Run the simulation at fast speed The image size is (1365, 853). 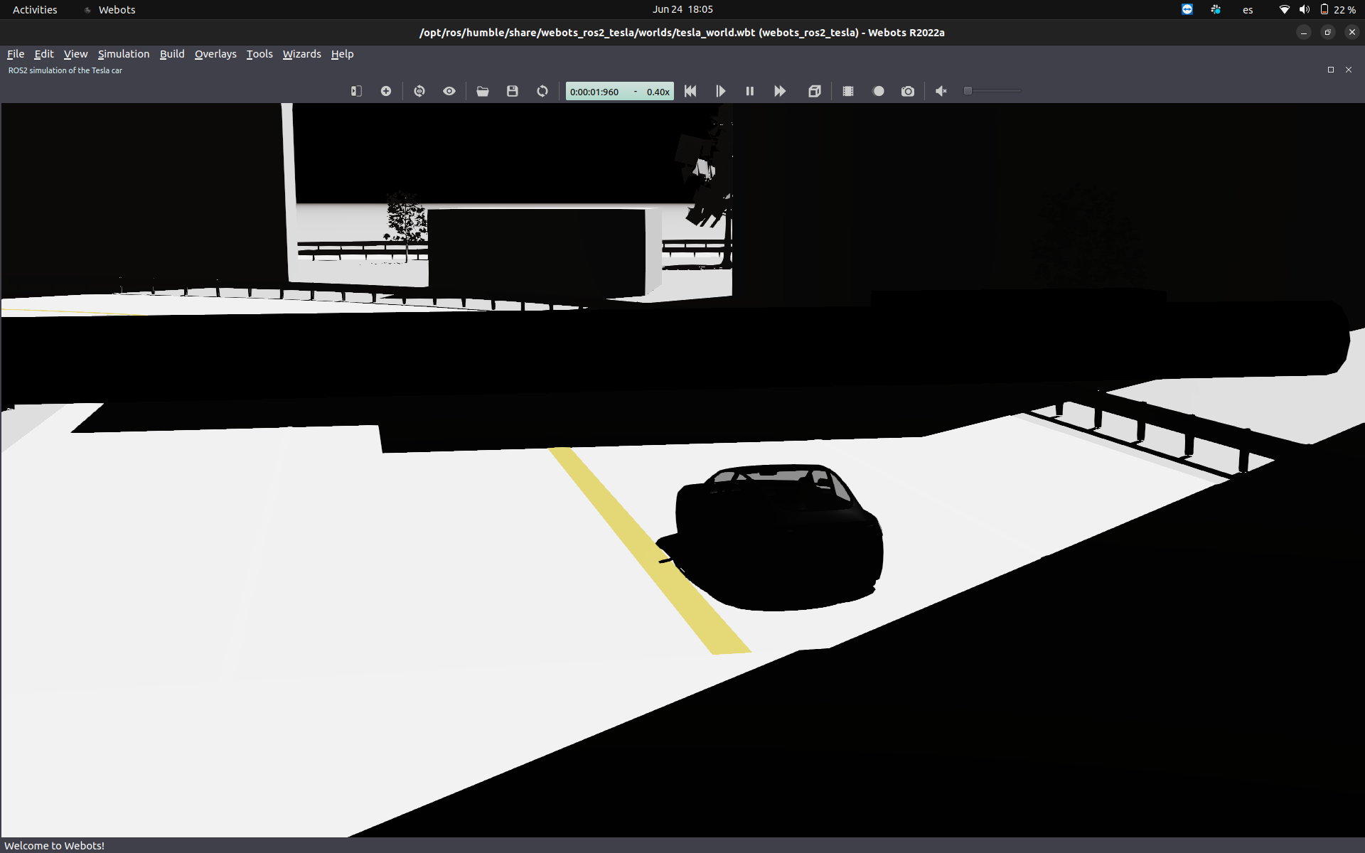(x=780, y=91)
